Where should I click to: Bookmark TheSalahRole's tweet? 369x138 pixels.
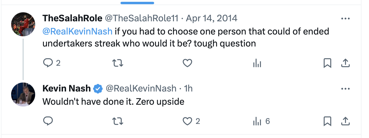pyautogui.click(x=327, y=63)
